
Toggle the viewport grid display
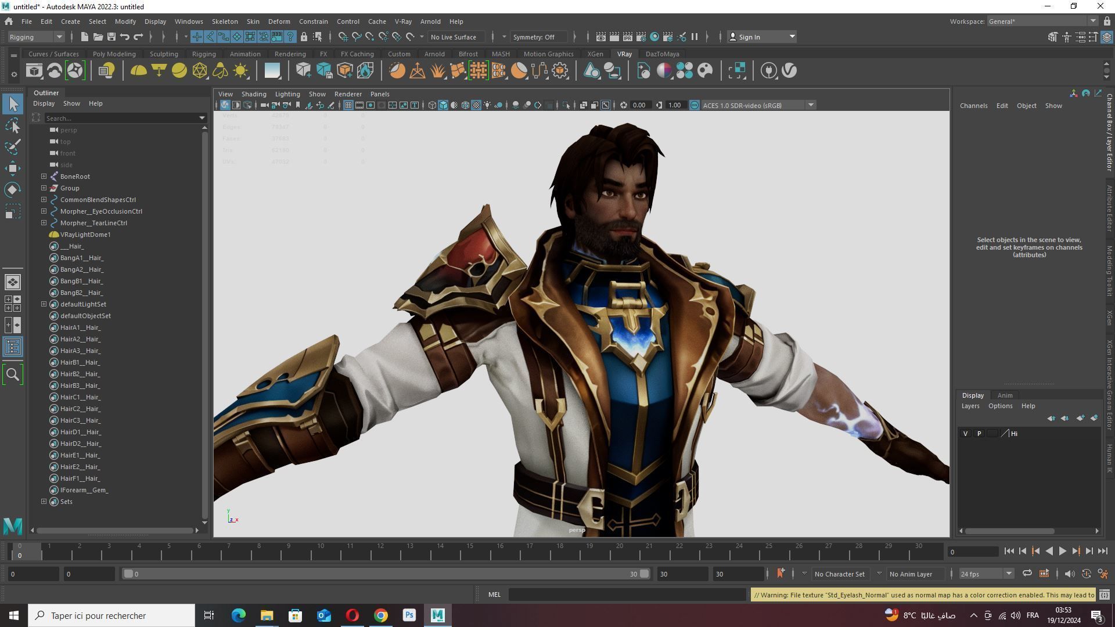coord(348,105)
